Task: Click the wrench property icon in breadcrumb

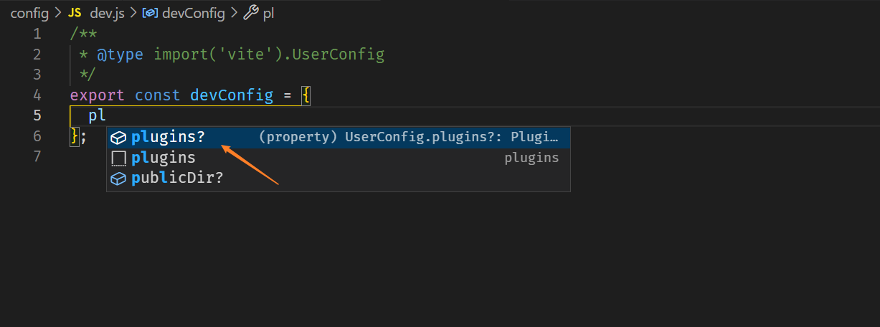Action: pos(251,12)
